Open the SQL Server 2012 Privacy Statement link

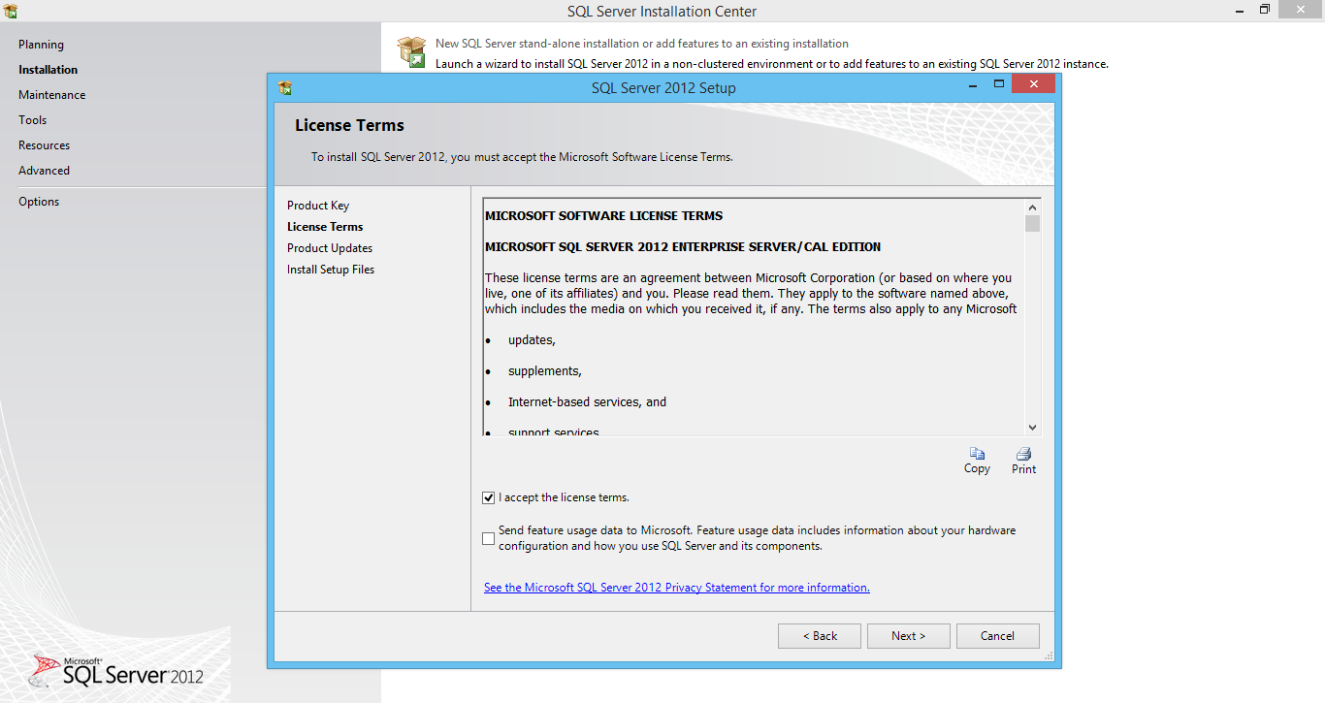(x=677, y=588)
